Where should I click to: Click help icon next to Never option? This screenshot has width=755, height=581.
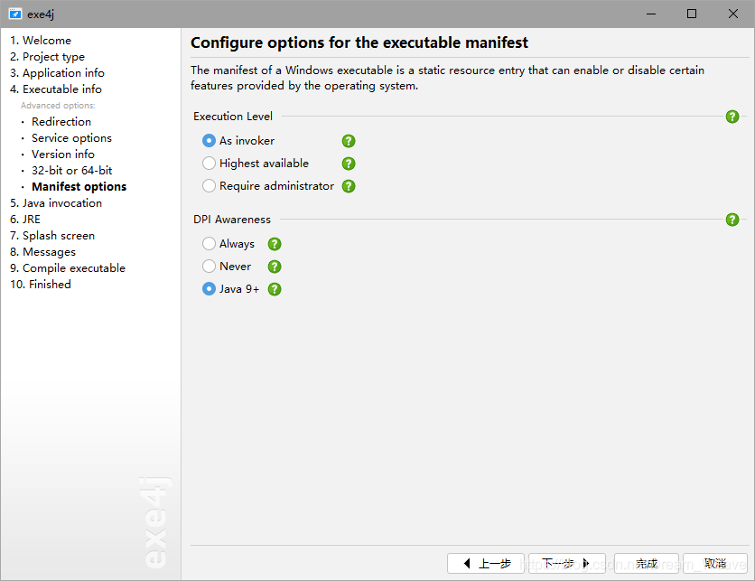pos(275,267)
